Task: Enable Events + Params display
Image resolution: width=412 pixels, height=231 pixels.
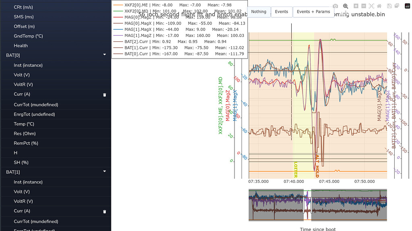Action: 313,12
